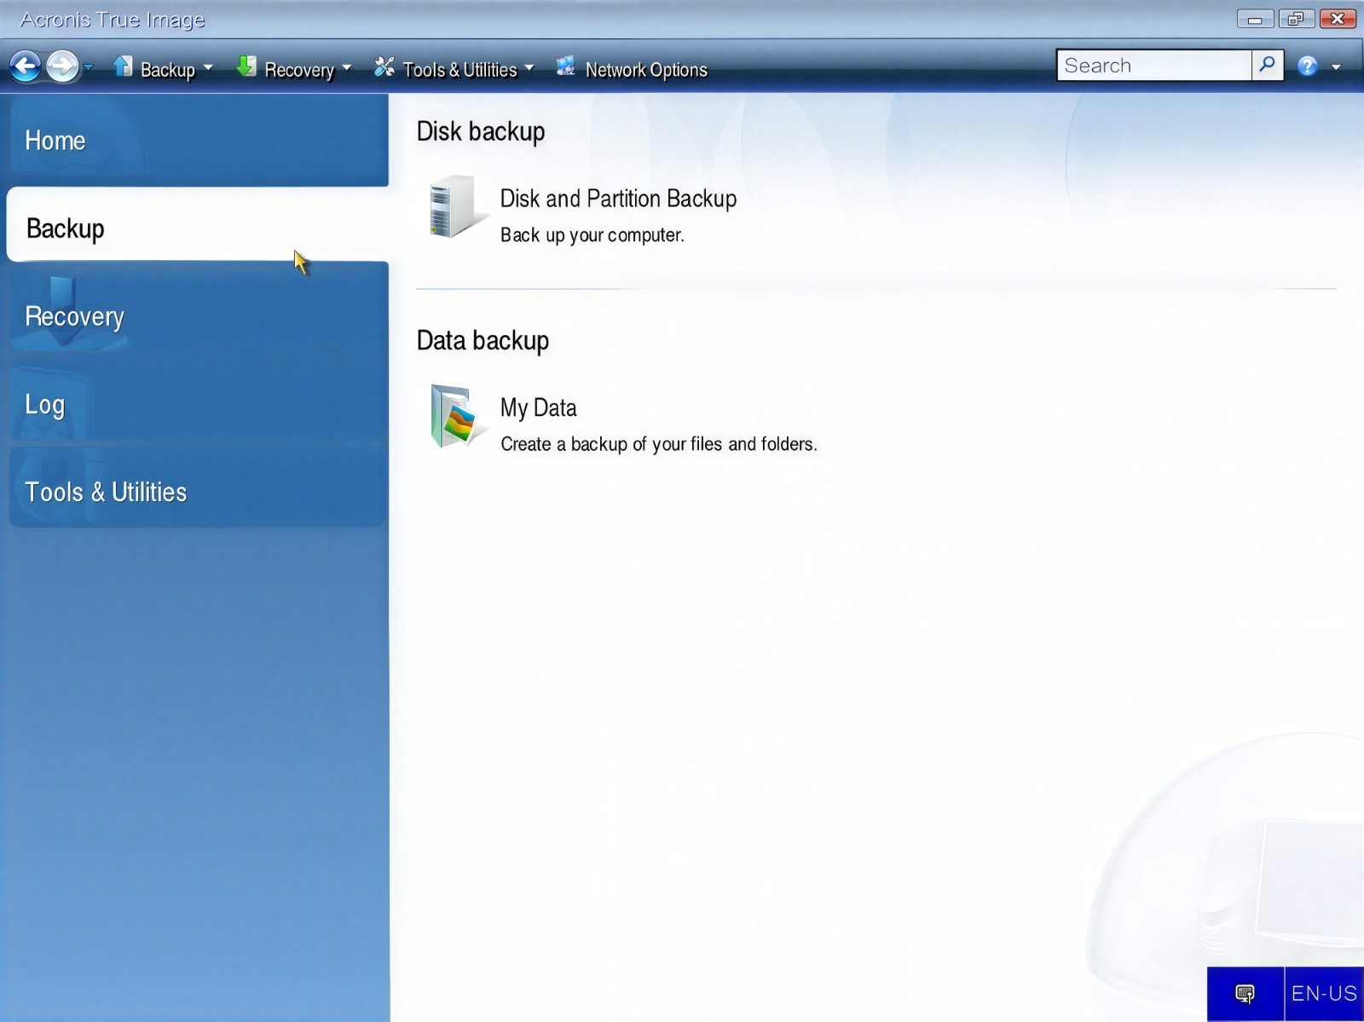Click the Network Options icon
Screen dimensions: 1364x1022
point(566,66)
